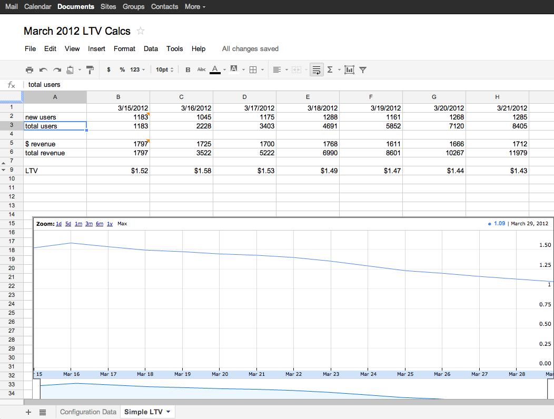
Task: Click the horizontal scrollbar above sheet tabs
Action: point(289,402)
